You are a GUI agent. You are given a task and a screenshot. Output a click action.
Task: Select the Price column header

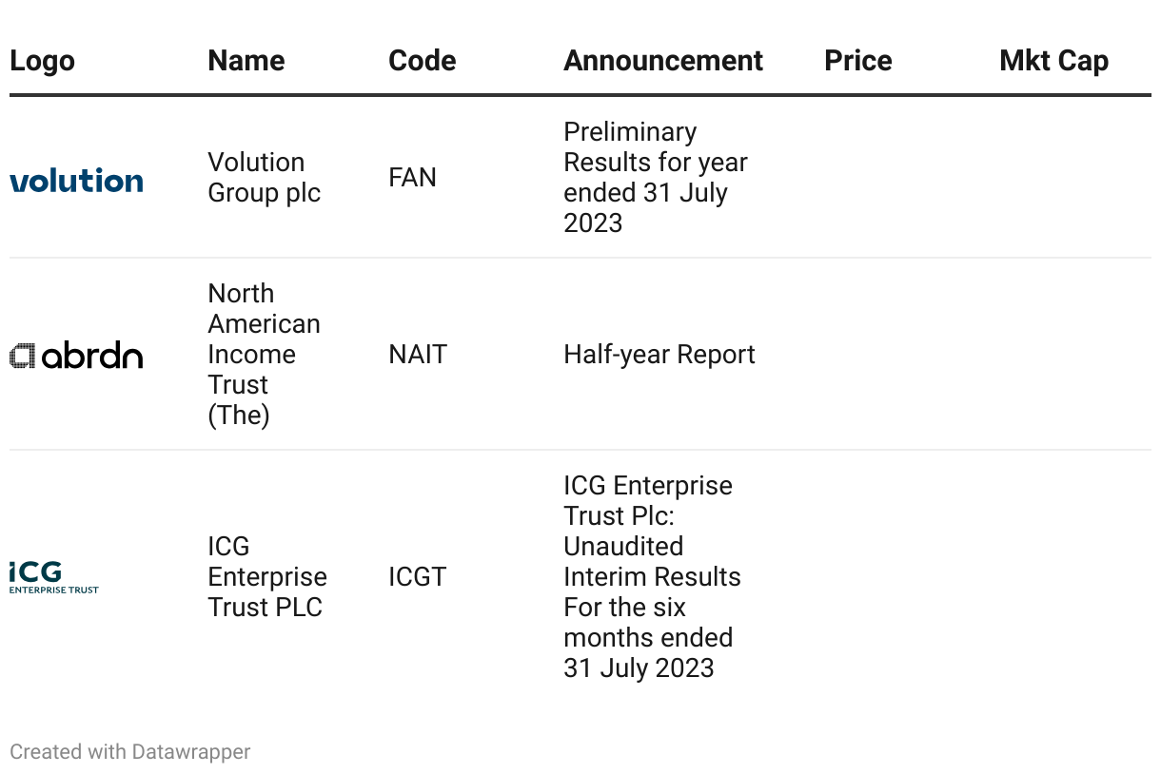[x=858, y=61]
